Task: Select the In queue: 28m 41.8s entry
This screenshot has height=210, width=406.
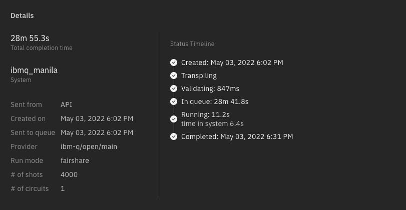Action: point(215,101)
